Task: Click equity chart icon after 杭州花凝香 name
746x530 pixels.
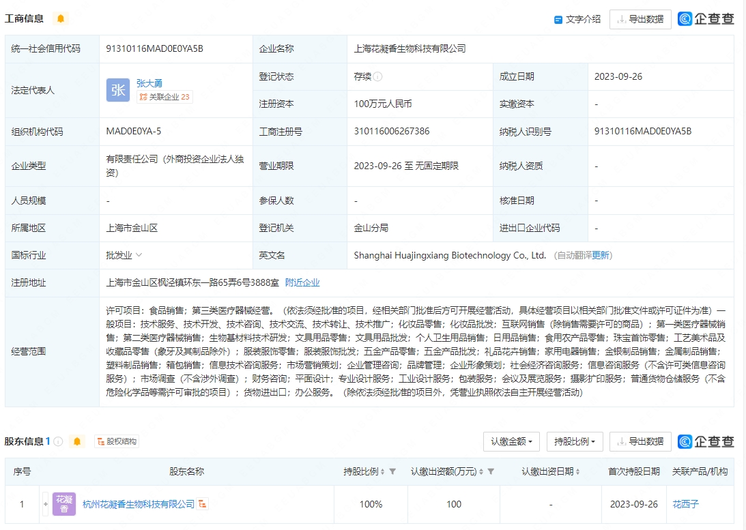Action: tap(203, 504)
